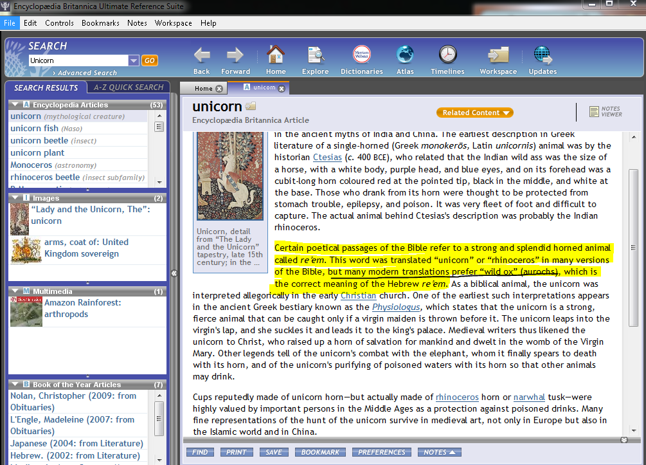Image resolution: width=646 pixels, height=465 pixels.
Task: Click the Multimedia section 'M' icon
Action: [x=26, y=291]
